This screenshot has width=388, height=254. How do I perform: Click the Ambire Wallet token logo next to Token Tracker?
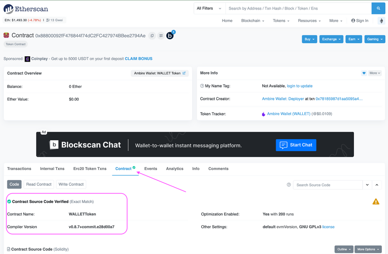(x=263, y=114)
